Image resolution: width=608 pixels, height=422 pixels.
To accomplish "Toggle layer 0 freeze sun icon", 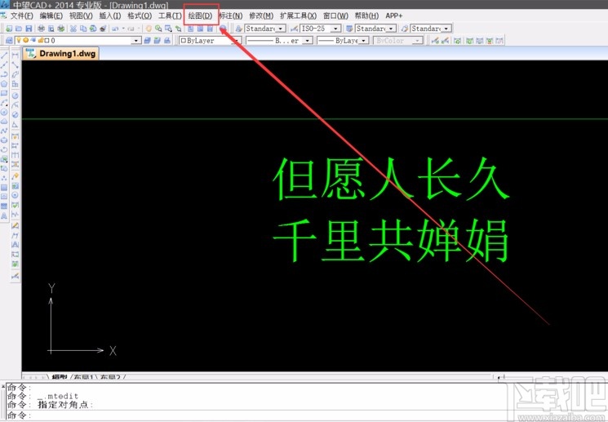I will [25, 40].
